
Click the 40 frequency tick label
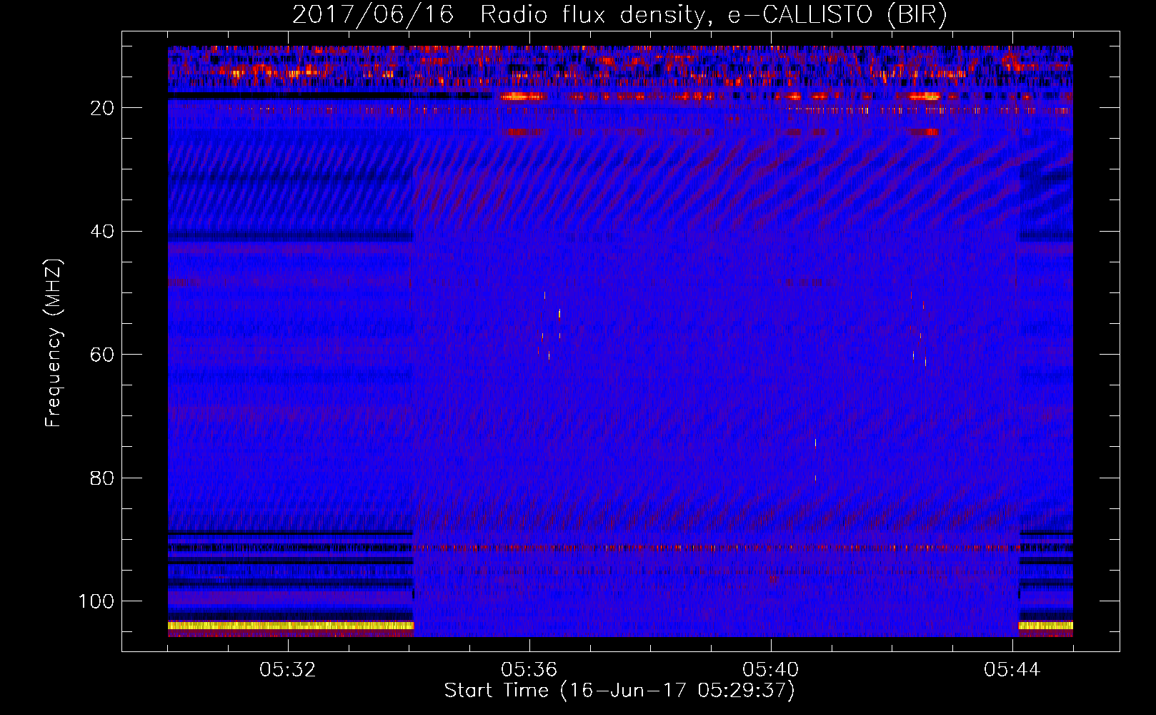(103, 232)
